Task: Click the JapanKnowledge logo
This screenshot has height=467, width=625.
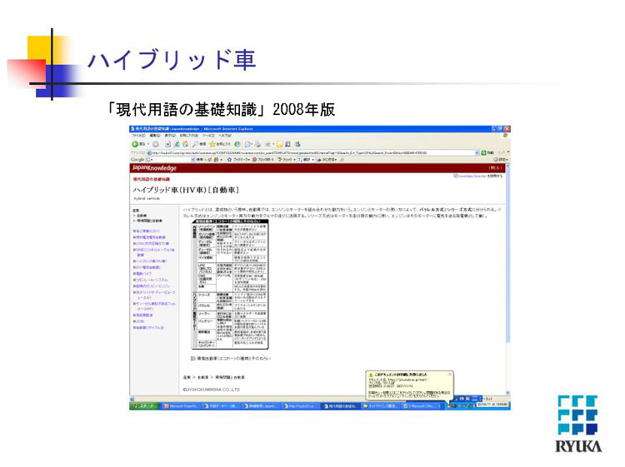Action: tap(154, 168)
